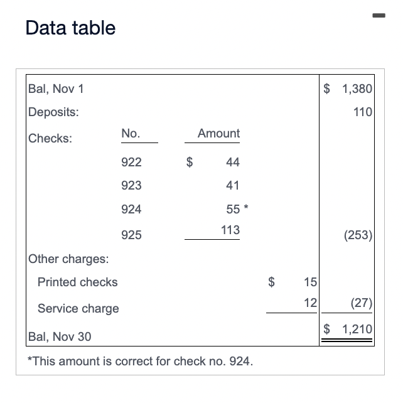Click the footnote about check no. 924
The height and width of the screenshot is (403, 403).
[141, 361]
